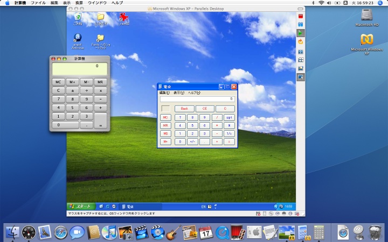Open the Macintosh HD desktop icon
Viewport: 388px width, 242px height.
tap(367, 18)
